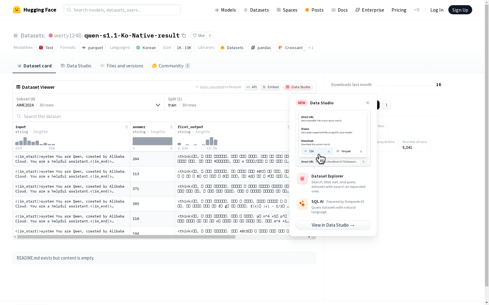Select the parquet format tag
This screenshot has height=305, width=489.
[92, 48]
